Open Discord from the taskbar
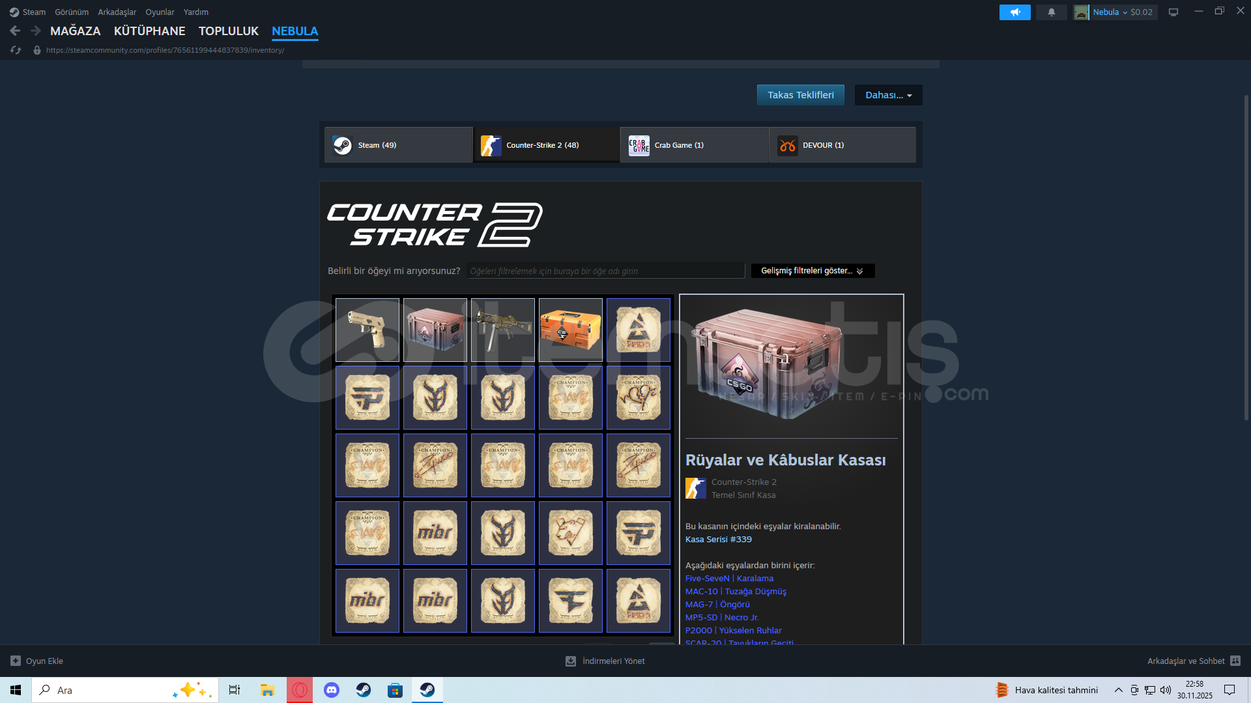Viewport: 1251px width, 703px height. click(x=332, y=690)
